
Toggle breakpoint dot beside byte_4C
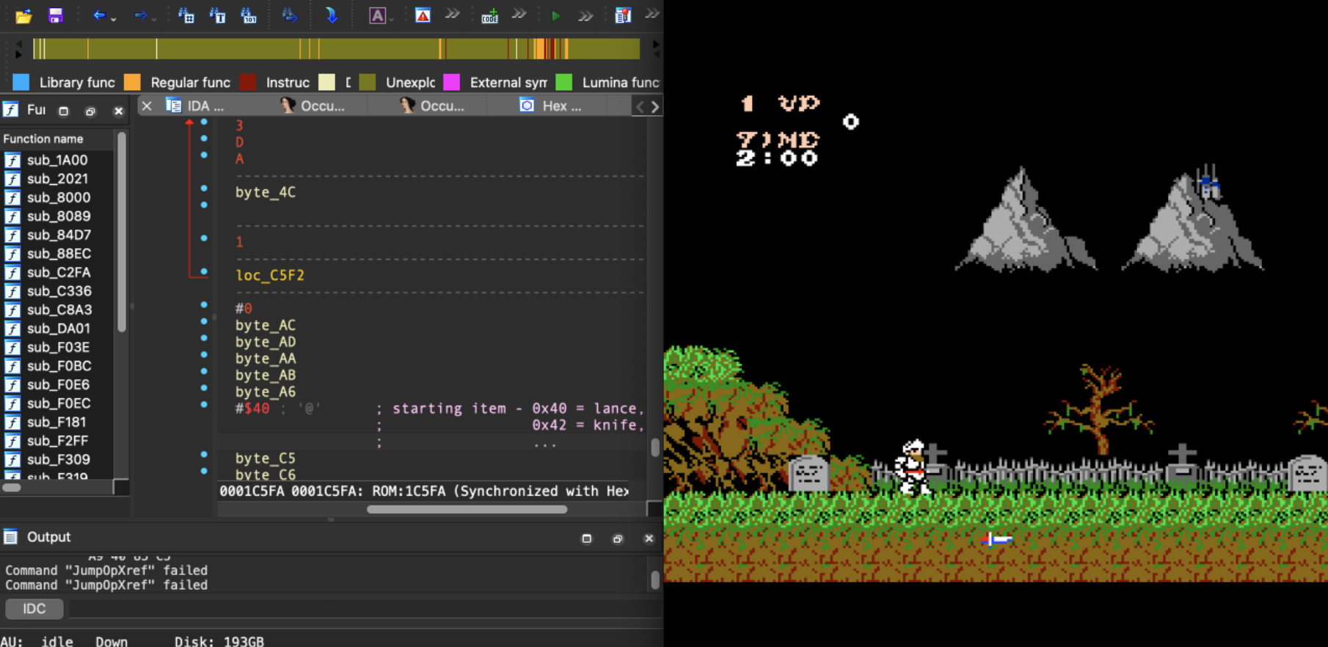click(x=204, y=189)
